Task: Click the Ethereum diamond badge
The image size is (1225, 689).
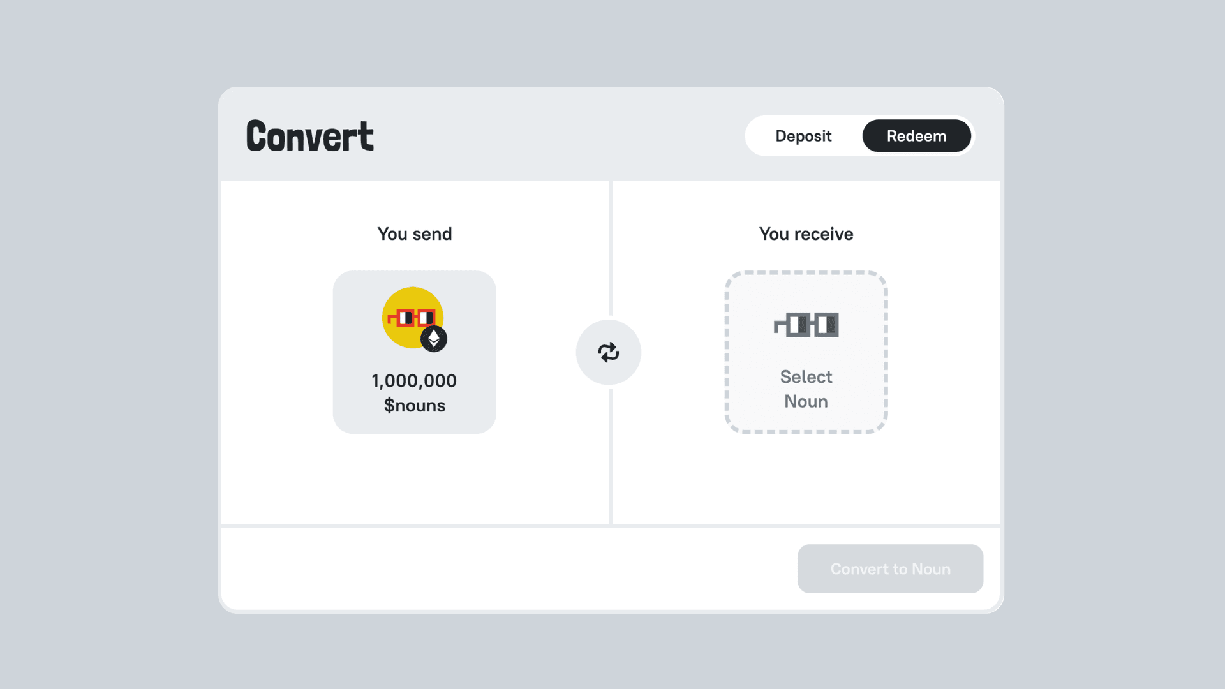Action: pyautogui.click(x=434, y=339)
